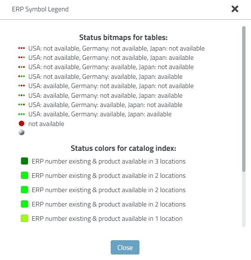Click text 'USA: available, Germany: available, Japan: not available'
The image size is (251, 260).
pyautogui.click(x=105, y=105)
